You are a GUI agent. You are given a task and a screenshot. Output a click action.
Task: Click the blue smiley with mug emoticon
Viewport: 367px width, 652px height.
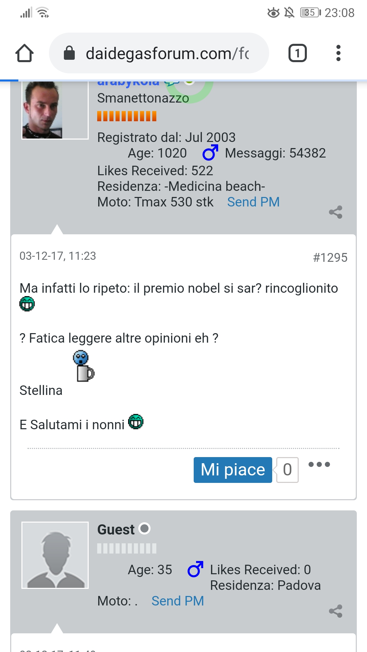click(x=83, y=366)
